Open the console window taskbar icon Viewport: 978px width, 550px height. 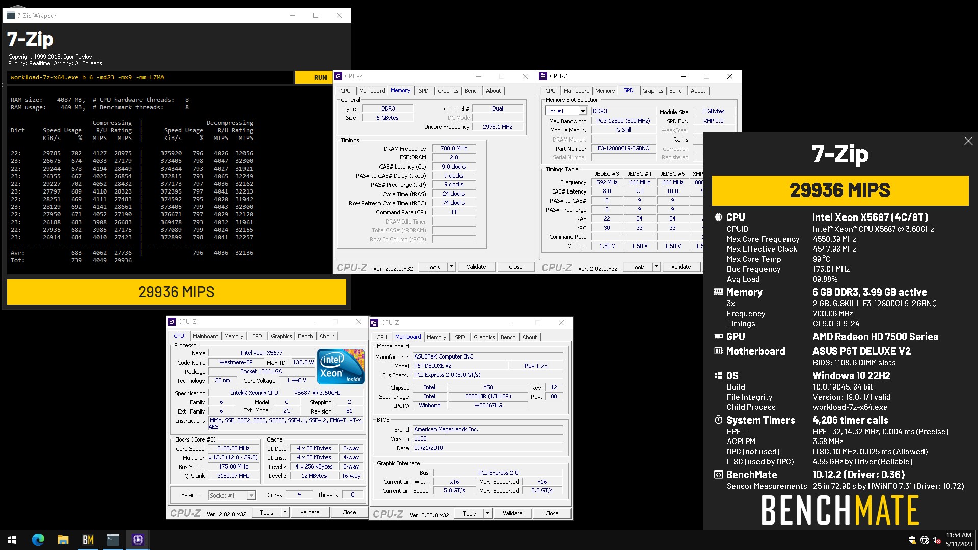pyautogui.click(x=113, y=540)
